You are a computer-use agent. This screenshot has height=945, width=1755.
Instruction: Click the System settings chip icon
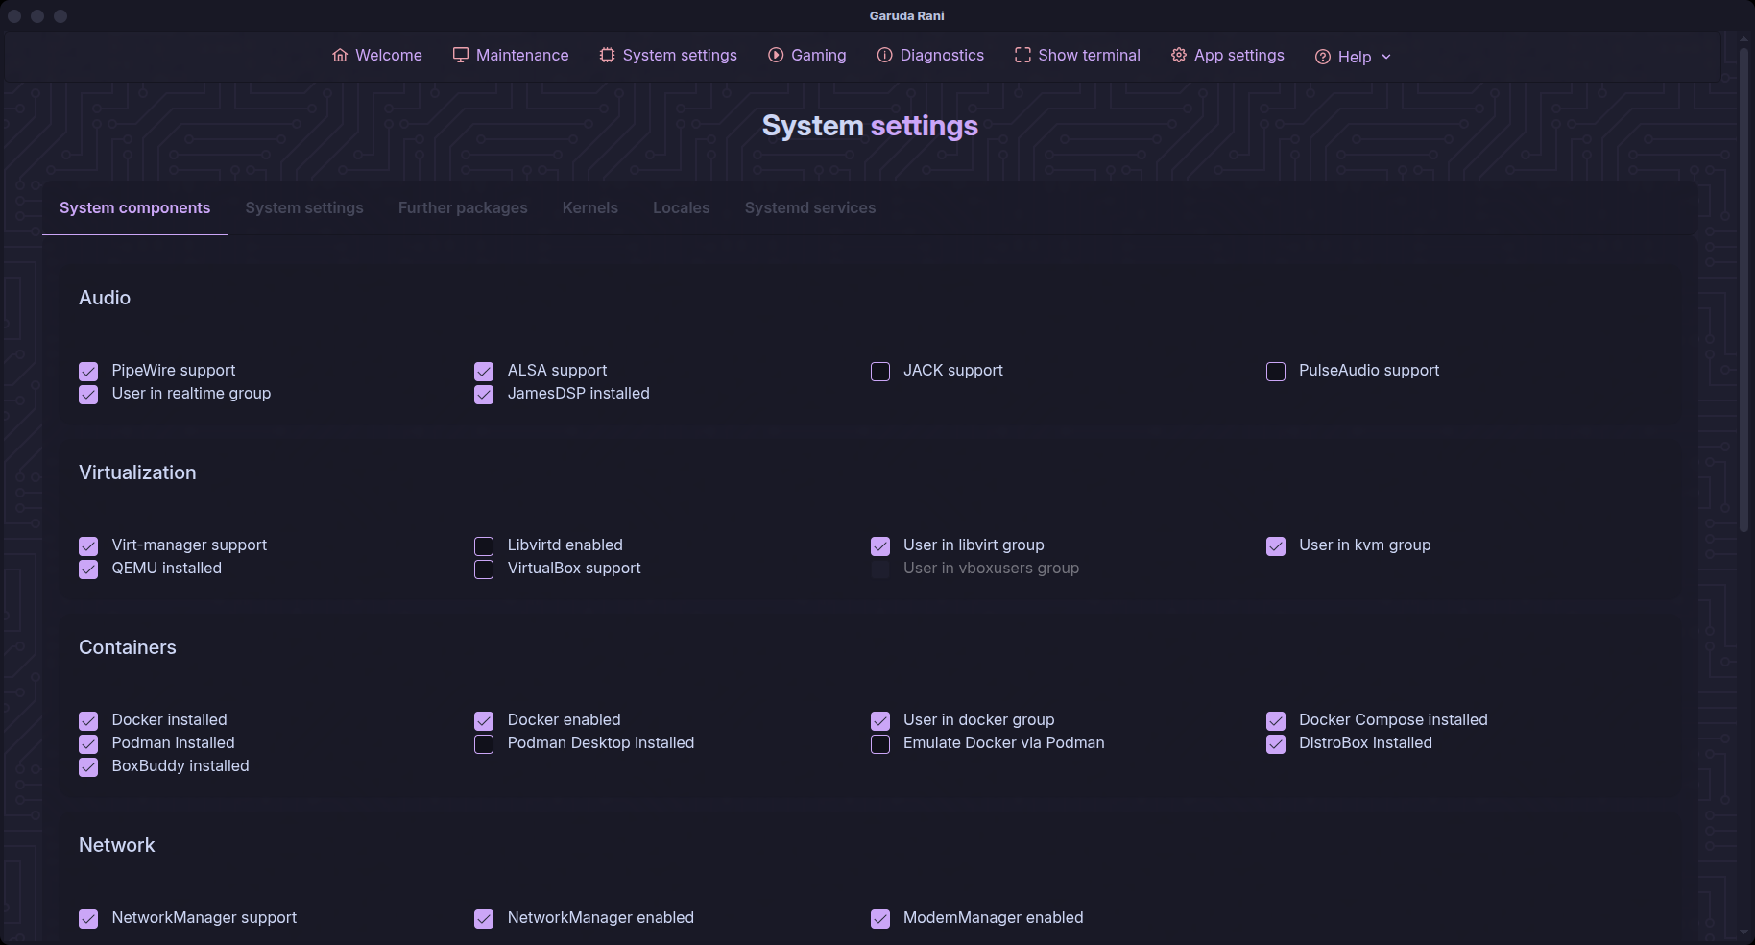(607, 56)
